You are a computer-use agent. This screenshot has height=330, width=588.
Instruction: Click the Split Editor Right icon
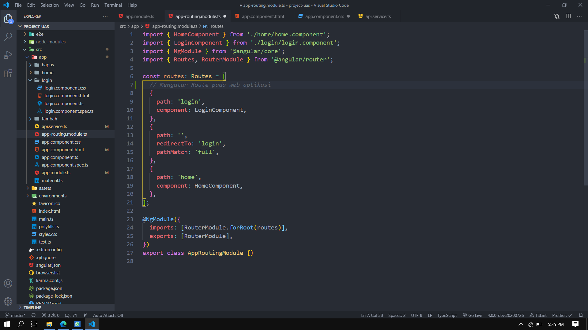pos(568,16)
